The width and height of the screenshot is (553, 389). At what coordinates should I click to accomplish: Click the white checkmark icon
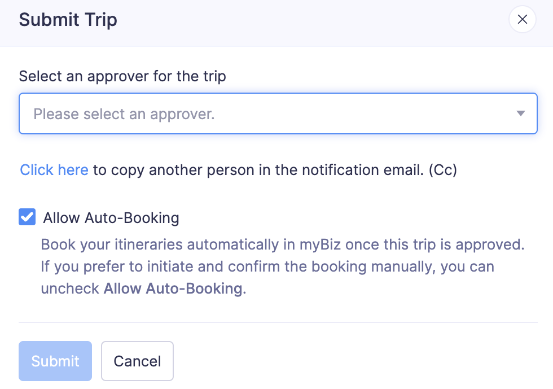27,217
